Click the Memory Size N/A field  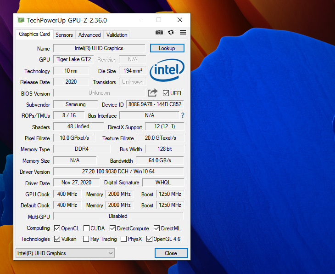coord(75,160)
